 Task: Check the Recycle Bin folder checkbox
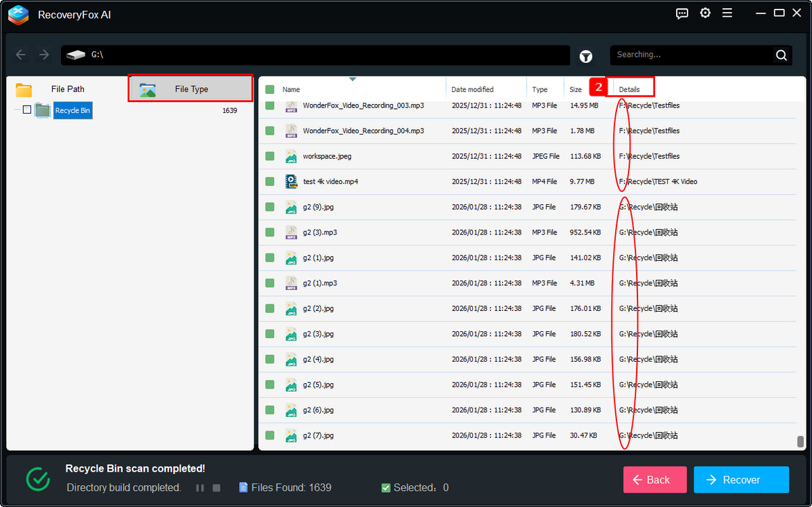[x=27, y=110]
